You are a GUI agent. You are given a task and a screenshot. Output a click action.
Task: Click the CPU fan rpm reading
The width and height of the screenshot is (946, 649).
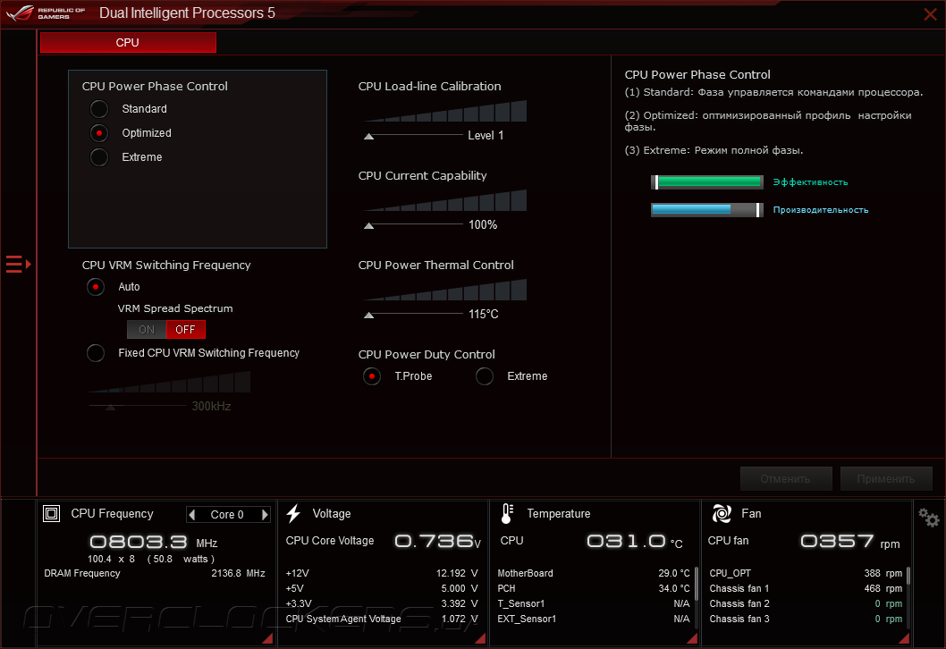coord(849,541)
